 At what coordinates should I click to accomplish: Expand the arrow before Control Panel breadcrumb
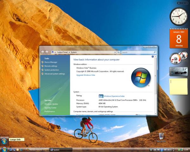(x=55, y=52)
